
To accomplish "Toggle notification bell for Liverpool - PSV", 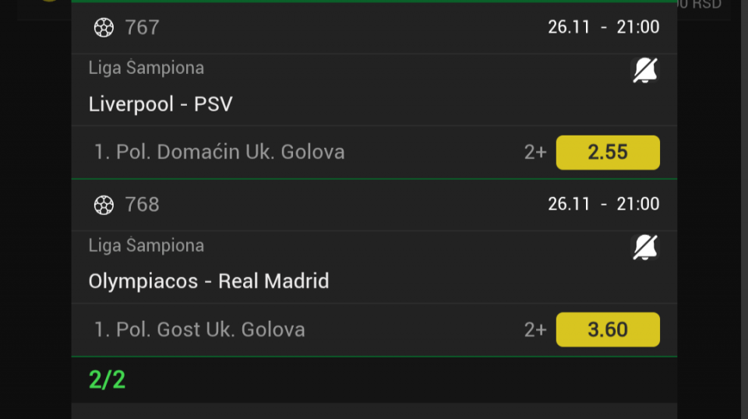I will coord(644,71).
